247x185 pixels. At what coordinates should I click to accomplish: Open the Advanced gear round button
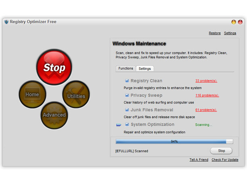[x=54, y=115]
